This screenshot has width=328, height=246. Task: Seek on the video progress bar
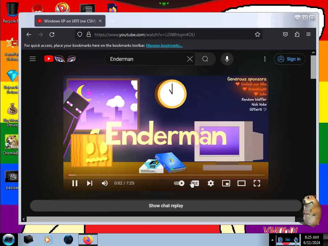tap(166, 175)
